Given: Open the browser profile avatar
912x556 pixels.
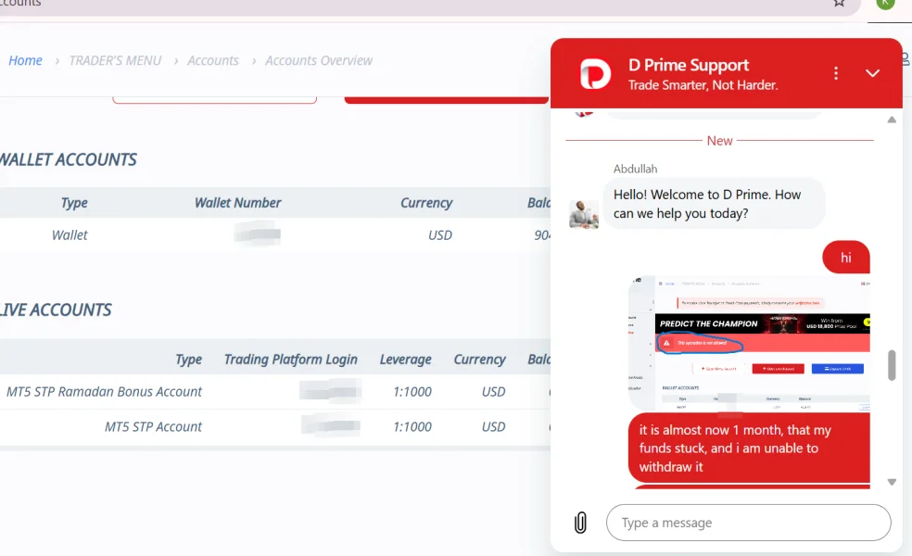Looking at the screenshot, I should click(x=885, y=4).
